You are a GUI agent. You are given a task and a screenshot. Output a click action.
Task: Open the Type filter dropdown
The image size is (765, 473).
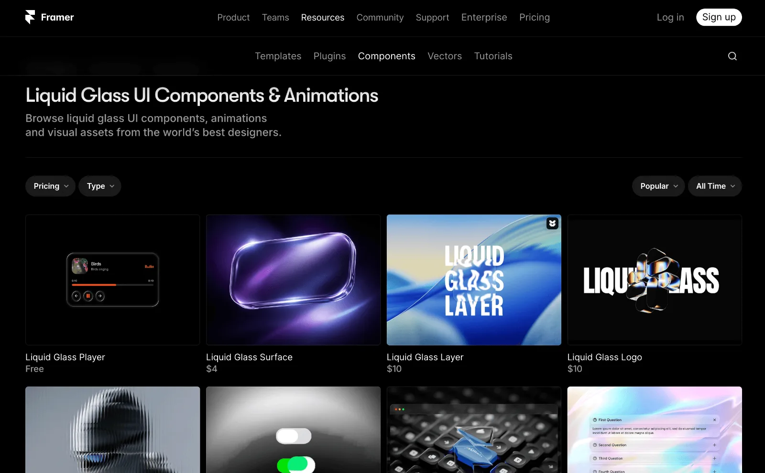(100, 186)
